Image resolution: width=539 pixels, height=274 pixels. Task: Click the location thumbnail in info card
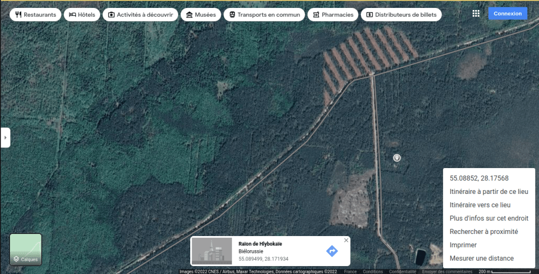[x=212, y=251]
